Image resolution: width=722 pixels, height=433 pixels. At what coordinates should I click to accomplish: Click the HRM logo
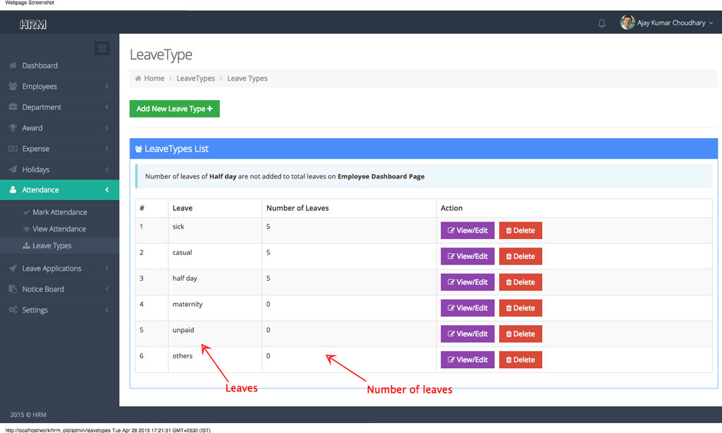(x=33, y=25)
